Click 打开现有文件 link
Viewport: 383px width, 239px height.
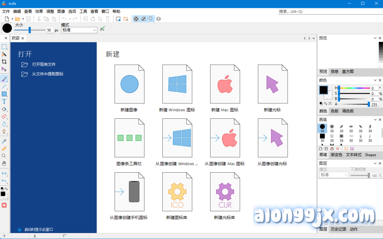44,64
